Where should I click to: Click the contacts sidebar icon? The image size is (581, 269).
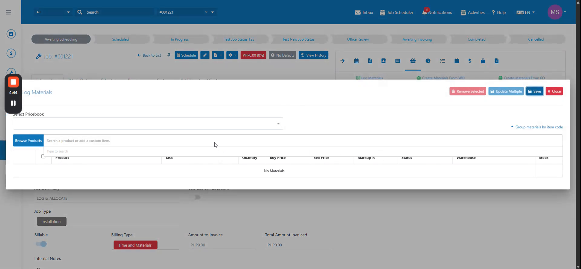[11, 34]
